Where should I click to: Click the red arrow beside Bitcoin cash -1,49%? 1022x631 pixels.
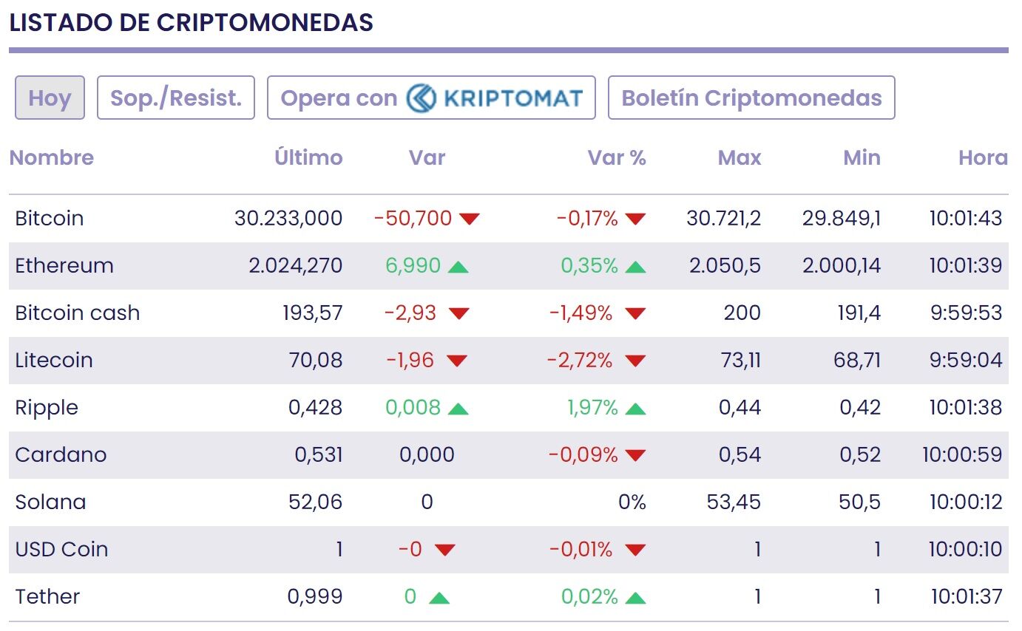(634, 313)
